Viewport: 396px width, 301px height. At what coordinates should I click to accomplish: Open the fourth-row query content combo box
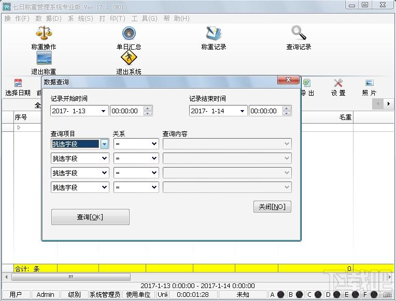(x=227, y=187)
